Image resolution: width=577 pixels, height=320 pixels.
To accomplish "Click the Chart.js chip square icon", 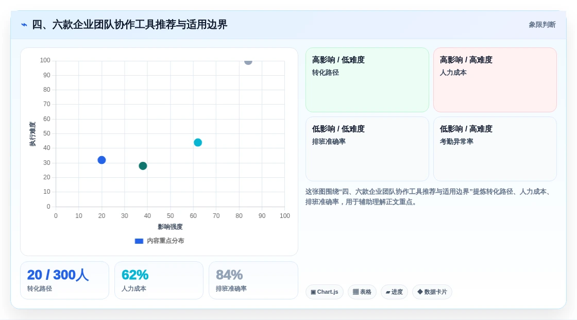I will 313,292.
